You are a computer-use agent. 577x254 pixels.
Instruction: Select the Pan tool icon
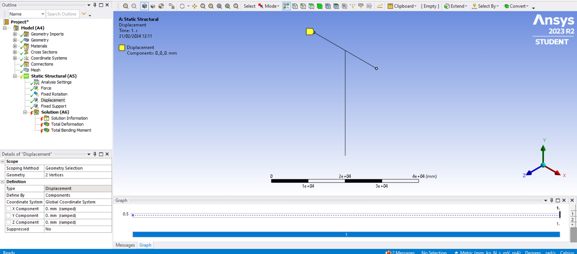[195, 6]
